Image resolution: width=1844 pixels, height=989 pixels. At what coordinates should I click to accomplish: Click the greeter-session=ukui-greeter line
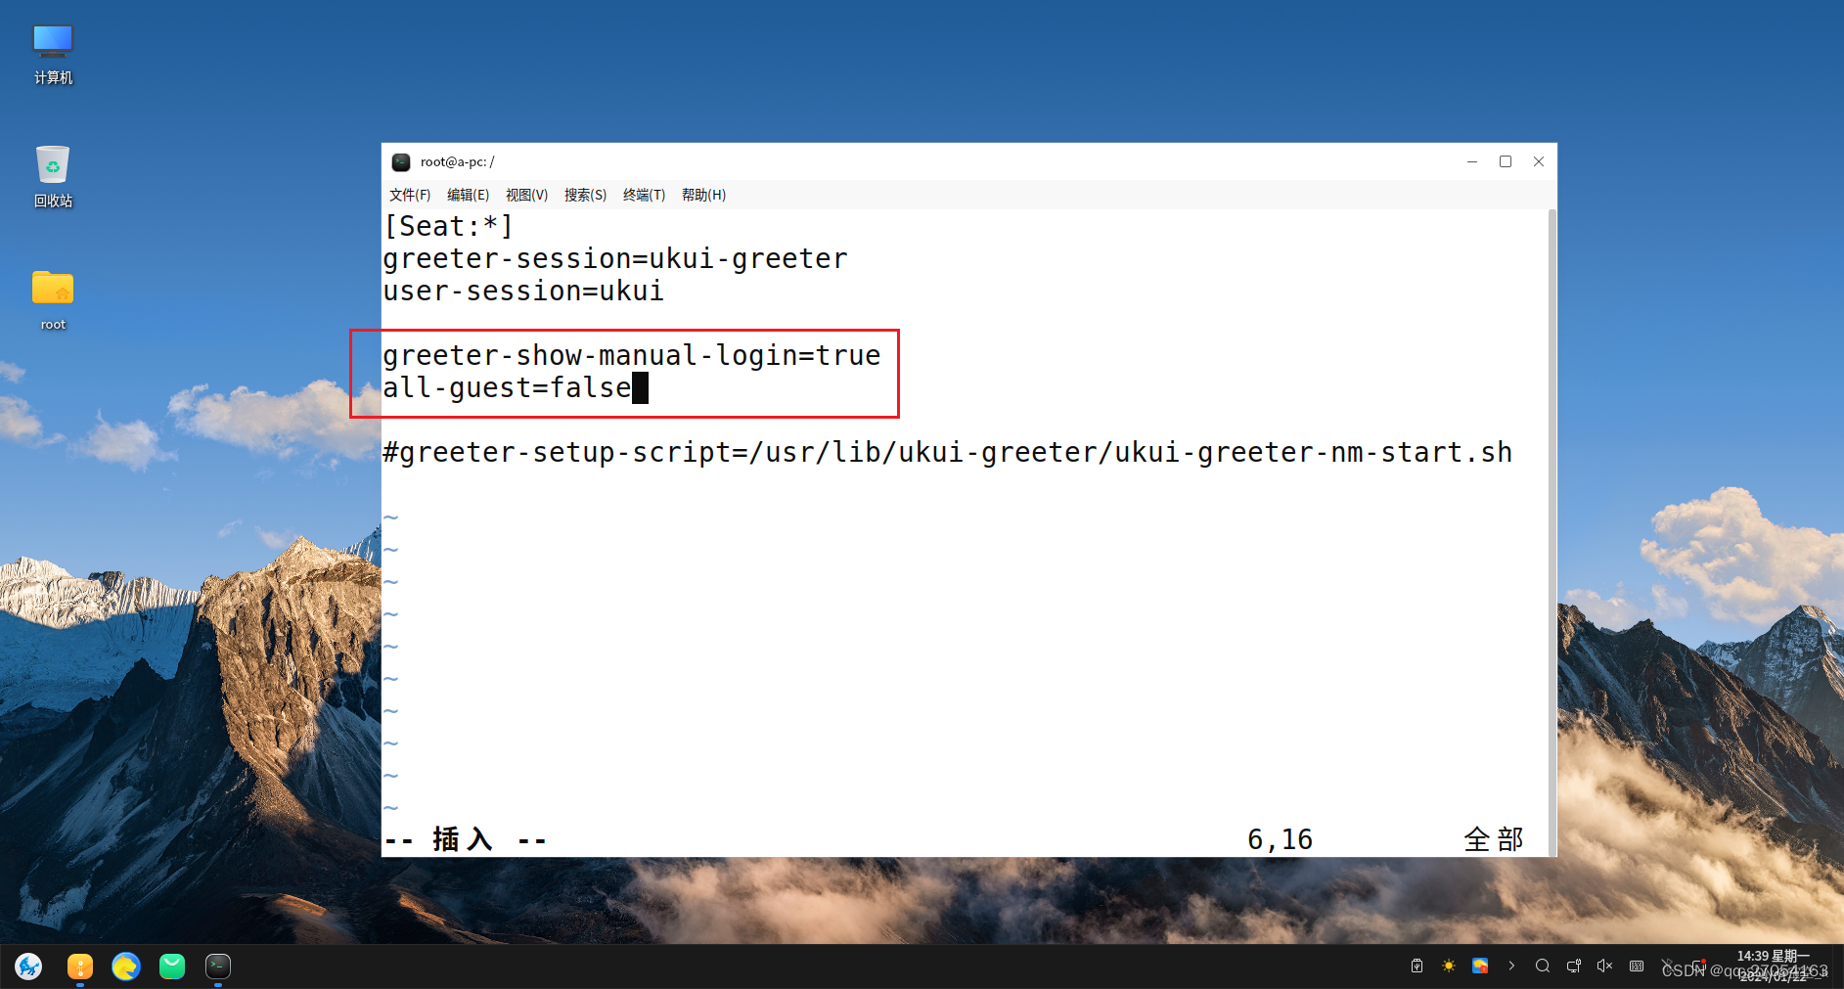tap(615, 258)
